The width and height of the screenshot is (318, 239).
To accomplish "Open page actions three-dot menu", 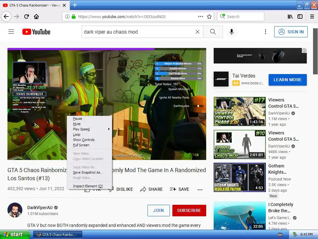I will tap(200, 16).
